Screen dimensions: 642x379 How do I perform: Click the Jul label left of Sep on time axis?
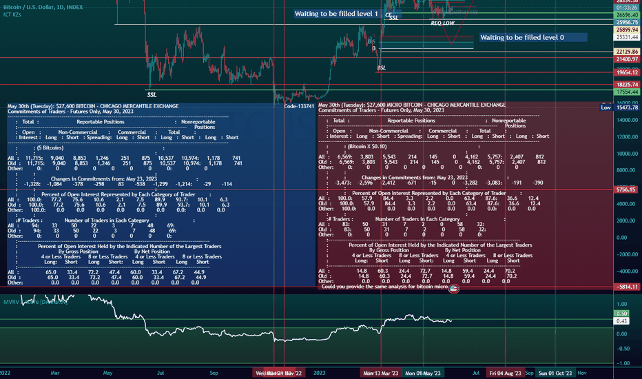tap(160, 373)
